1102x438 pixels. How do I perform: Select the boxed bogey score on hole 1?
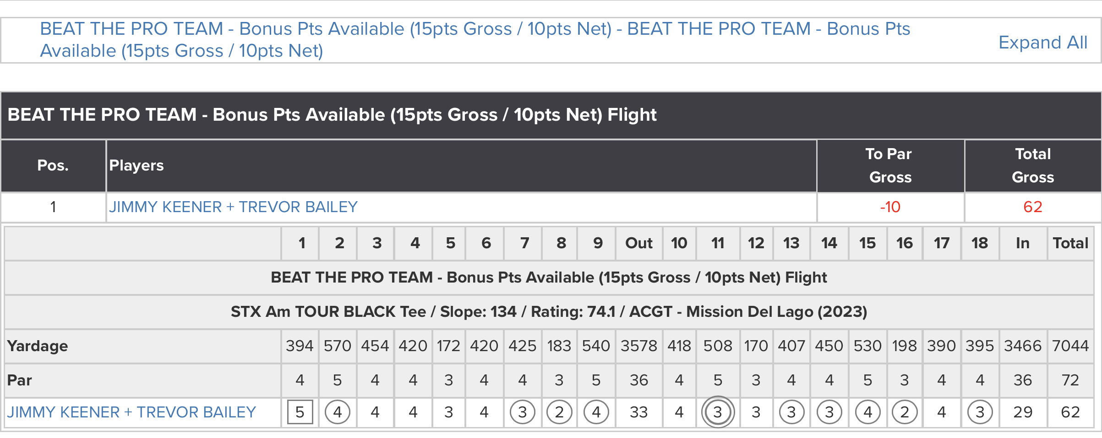click(x=300, y=412)
